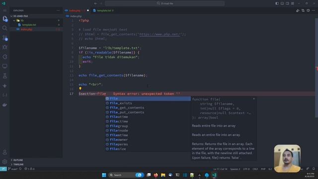Open the Run and Debug view

[x=4, y=47]
